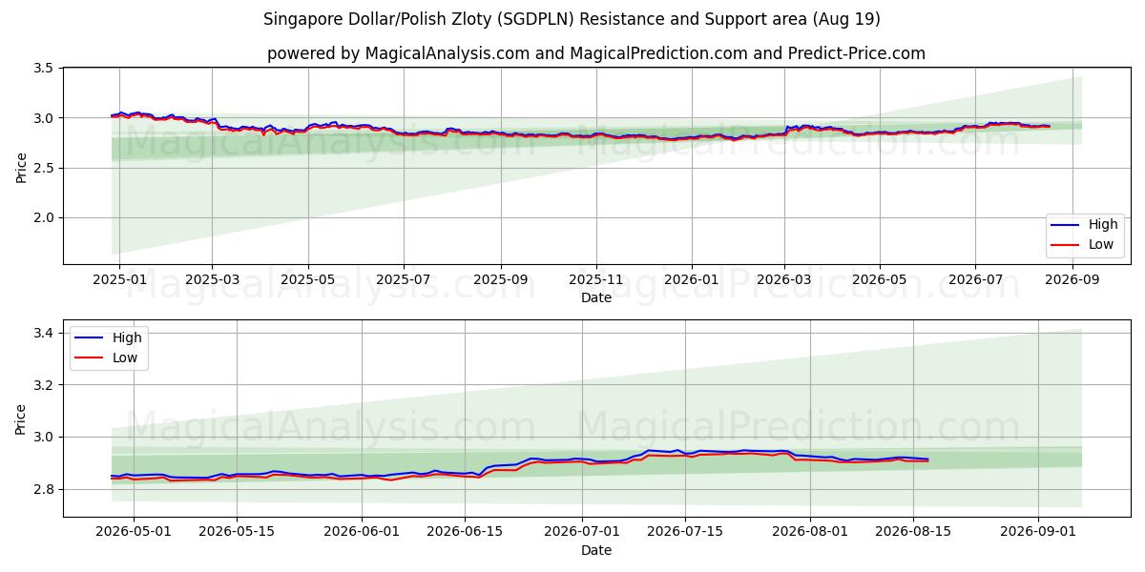This screenshot has height=572, width=1145.
Task: Click the 2026-09-01 tick on lower chart
Action: [1038, 533]
